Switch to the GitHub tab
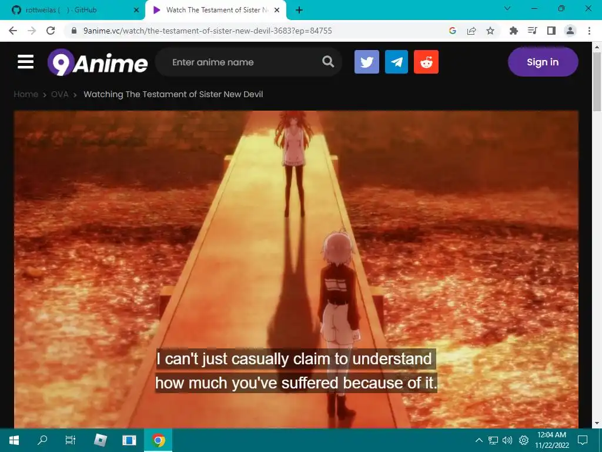This screenshot has width=602, height=452. (72, 10)
